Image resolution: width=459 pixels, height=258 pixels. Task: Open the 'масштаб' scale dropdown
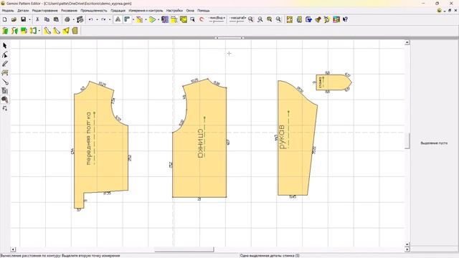coord(237,19)
